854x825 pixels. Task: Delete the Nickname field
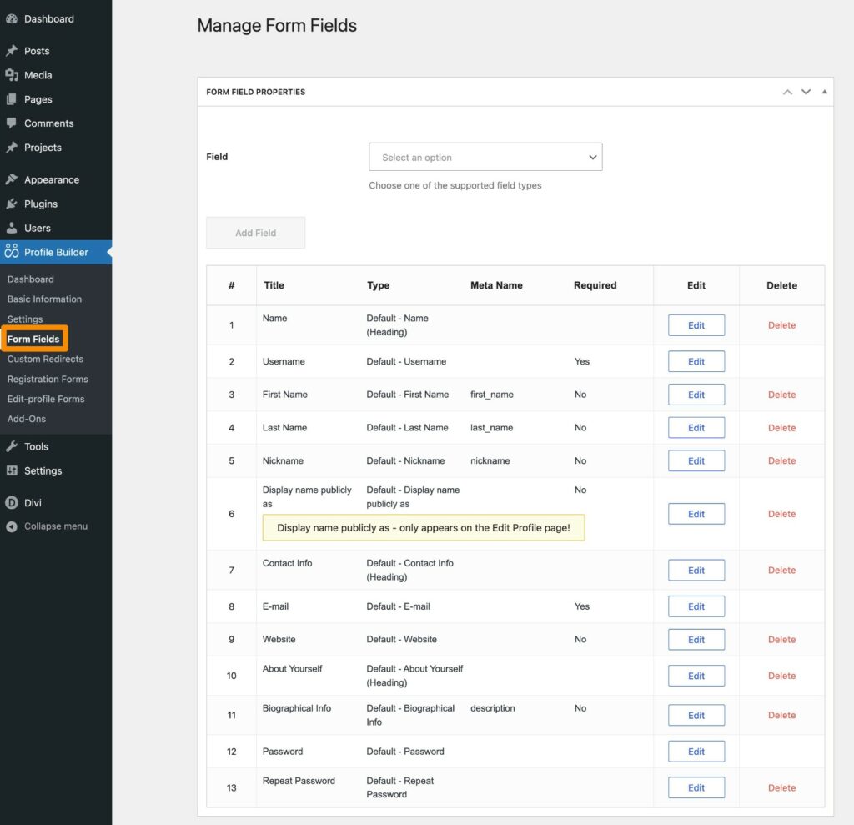781,460
